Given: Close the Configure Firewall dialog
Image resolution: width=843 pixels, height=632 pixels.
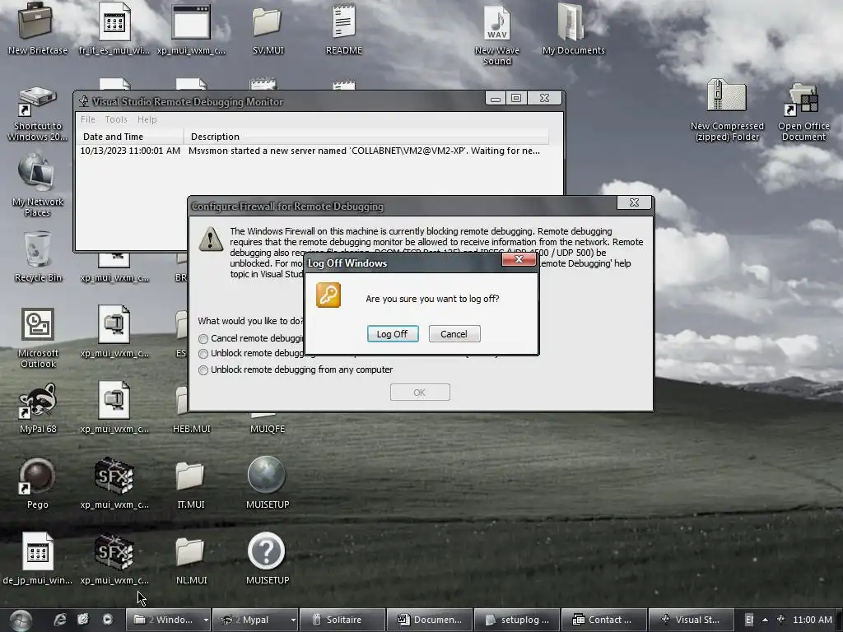Looking at the screenshot, I should click(635, 202).
